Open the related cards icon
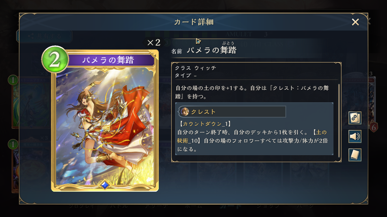387x217 pixels. tap(355, 118)
